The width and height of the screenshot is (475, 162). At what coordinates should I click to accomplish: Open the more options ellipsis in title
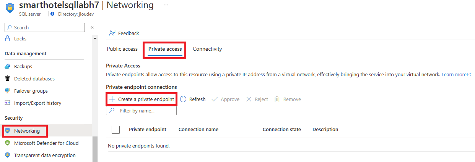point(166,5)
